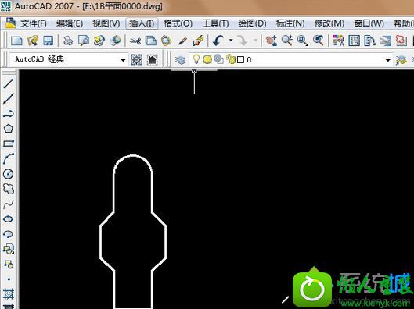Open Plot Preview
414x309 pixels.
pos(84,41)
